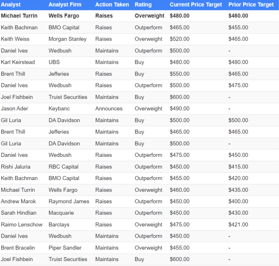Image resolution: width=279 pixels, height=266 pixels.
Task: Click the Analyst Firm column header
Action: 65,5
